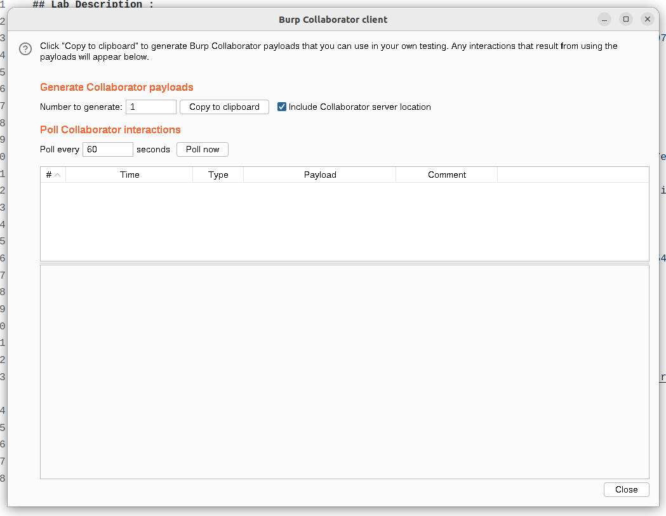Click the help question mark icon
This screenshot has height=516, width=666.
coord(25,49)
